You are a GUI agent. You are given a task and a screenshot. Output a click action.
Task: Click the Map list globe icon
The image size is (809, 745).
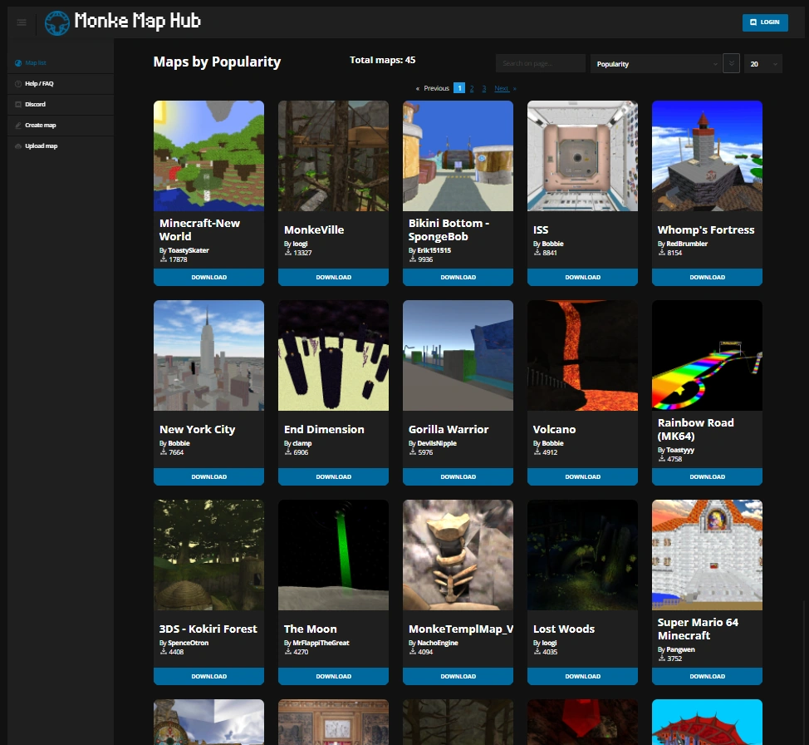[17, 63]
